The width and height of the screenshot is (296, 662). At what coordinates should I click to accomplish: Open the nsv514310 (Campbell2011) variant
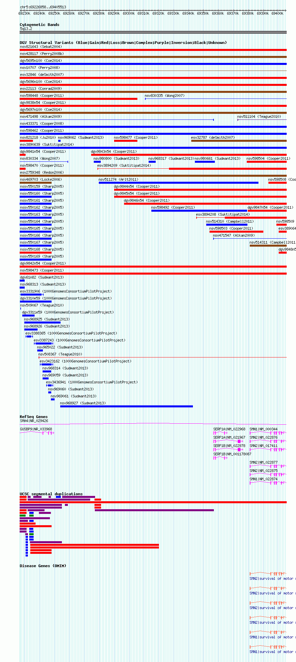(x=227, y=225)
